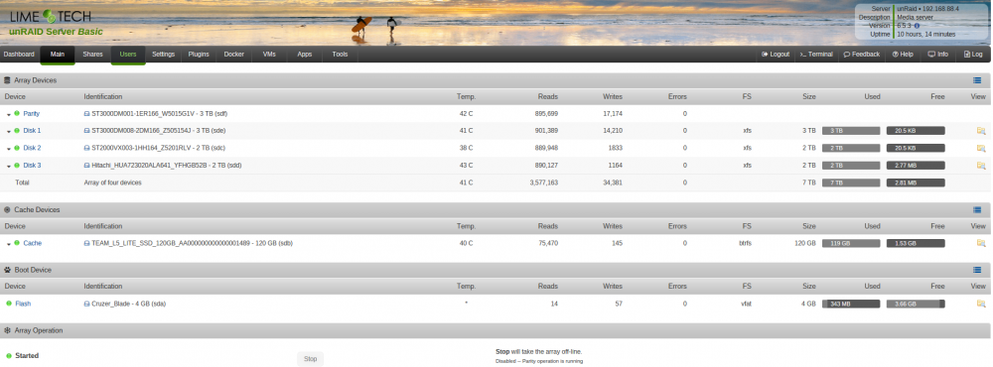Click the Disk 2 status green indicator
The image size is (993, 367).
click(x=17, y=148)
